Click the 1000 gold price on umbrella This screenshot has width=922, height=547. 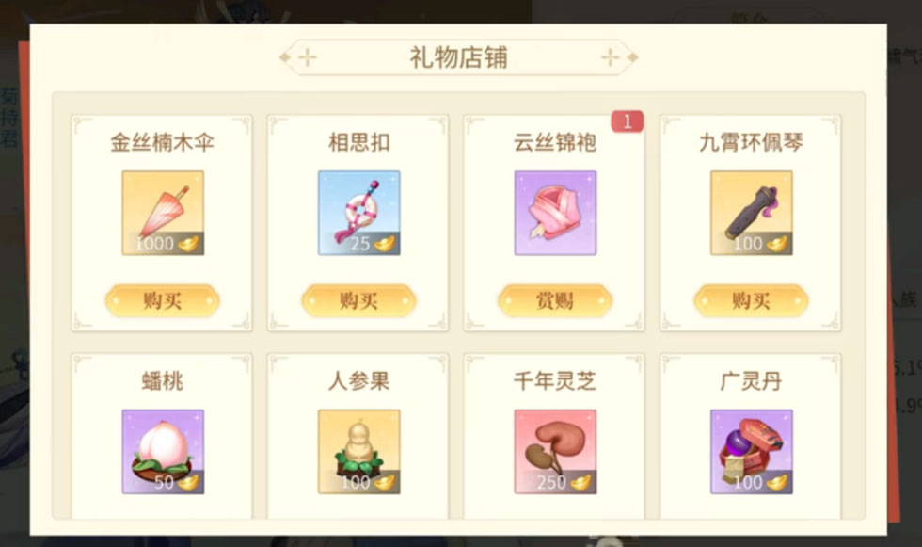pyautogui.click(x=167, y=244)
